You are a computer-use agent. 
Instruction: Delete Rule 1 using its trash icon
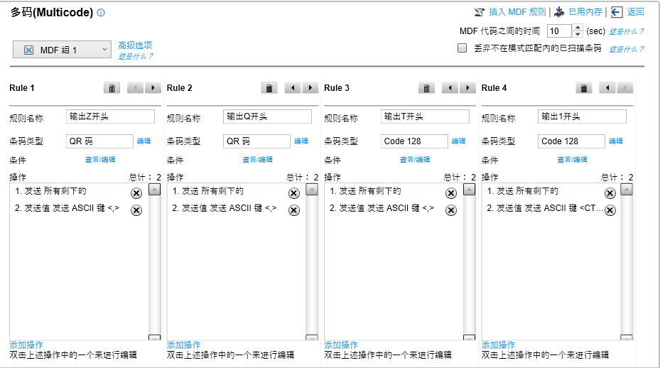tap(112, 87)
